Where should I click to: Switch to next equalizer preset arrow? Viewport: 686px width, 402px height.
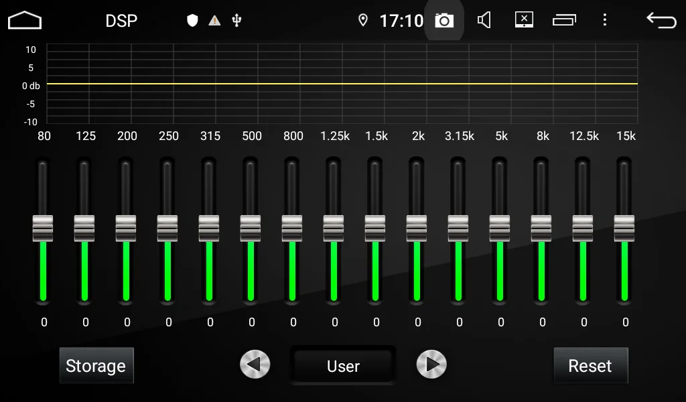click(x=431, y=364)
